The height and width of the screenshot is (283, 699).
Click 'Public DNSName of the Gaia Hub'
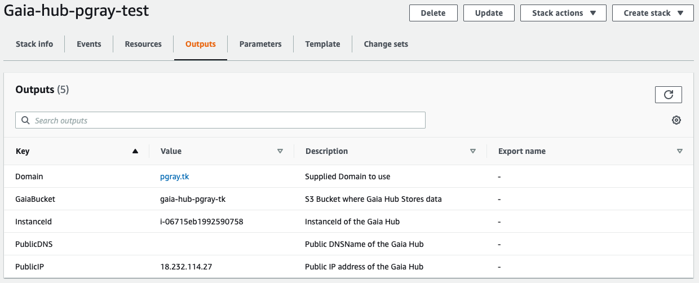pos(364,244)
